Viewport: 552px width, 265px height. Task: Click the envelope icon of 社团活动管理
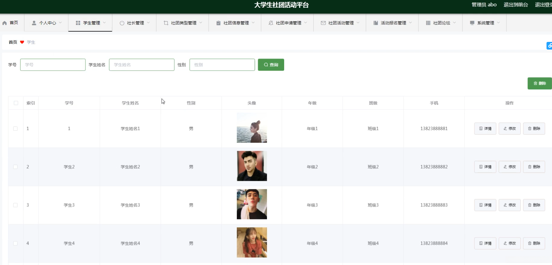tap(323, 23)
